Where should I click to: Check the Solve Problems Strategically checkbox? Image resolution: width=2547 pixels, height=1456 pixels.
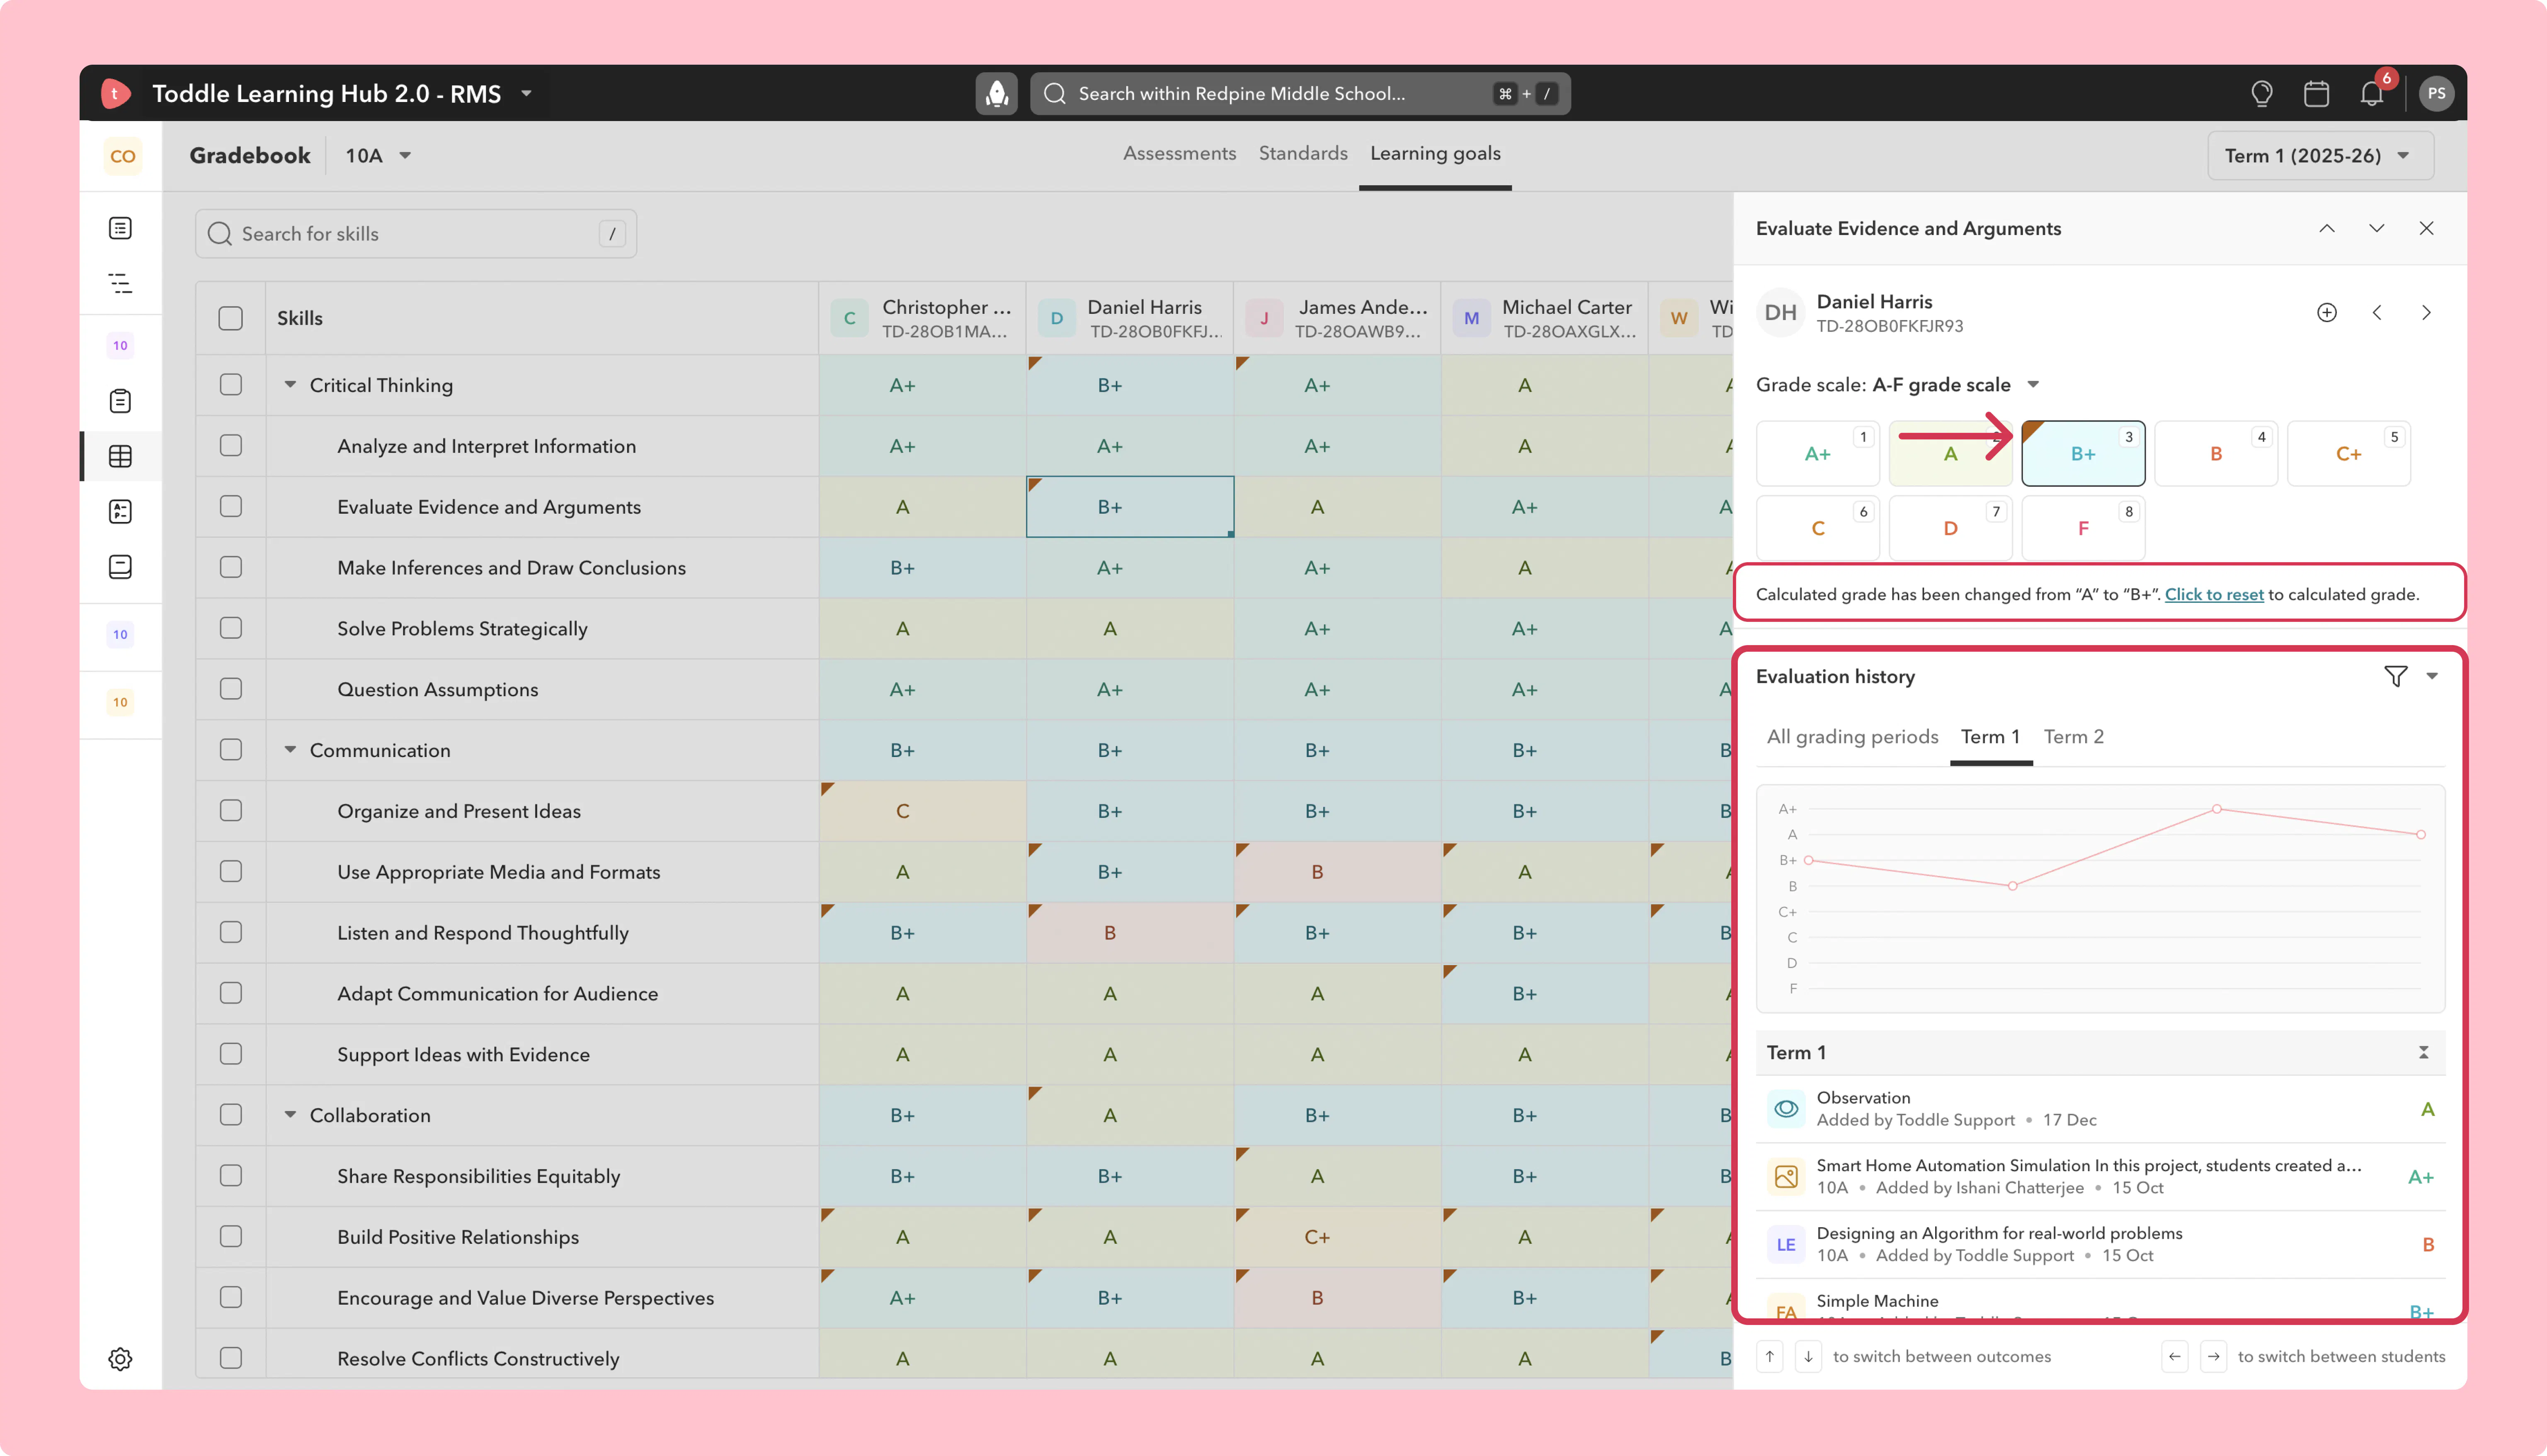231,628
